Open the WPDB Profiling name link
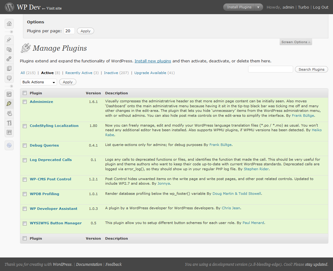333x271 pixels. click(44, 194)
